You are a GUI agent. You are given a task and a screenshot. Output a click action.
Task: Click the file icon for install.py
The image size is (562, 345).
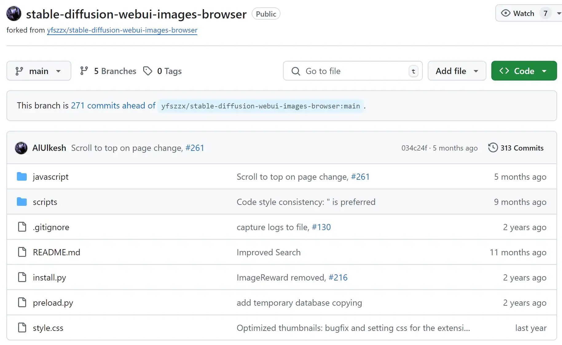[22, 277]
